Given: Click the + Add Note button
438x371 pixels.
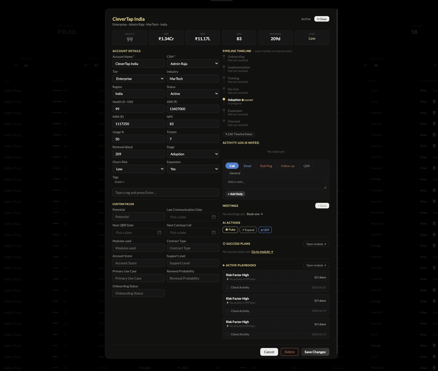Looking at the screenshot, I should (235, 194).
